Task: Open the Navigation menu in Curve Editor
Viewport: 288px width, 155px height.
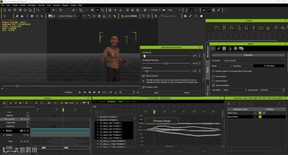Action: [x=112, y=101]
